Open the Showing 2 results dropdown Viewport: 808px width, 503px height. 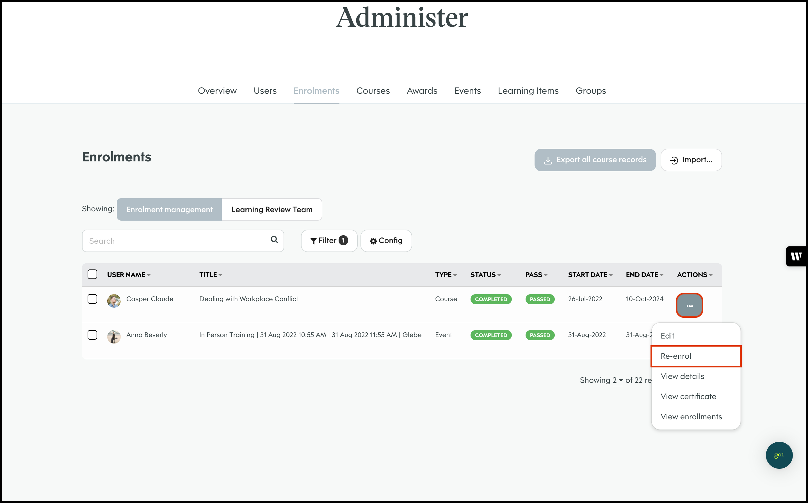(x=618, y=380)
